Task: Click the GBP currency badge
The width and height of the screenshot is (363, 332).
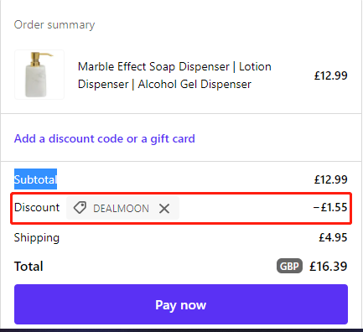Action: pyautogui.click(x=289, y=266)
